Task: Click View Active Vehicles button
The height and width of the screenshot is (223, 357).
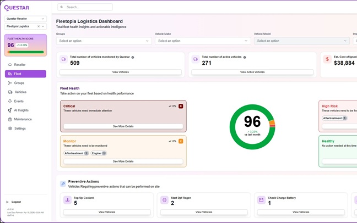Action: (x=252, y=72)
